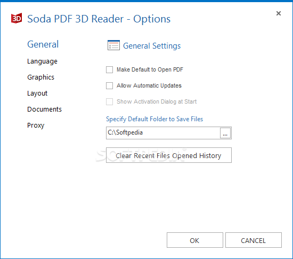The height and width of the screenshot is (259, 293).
Task: Dismiss changes with the CANCEL button
Action: 254,240
